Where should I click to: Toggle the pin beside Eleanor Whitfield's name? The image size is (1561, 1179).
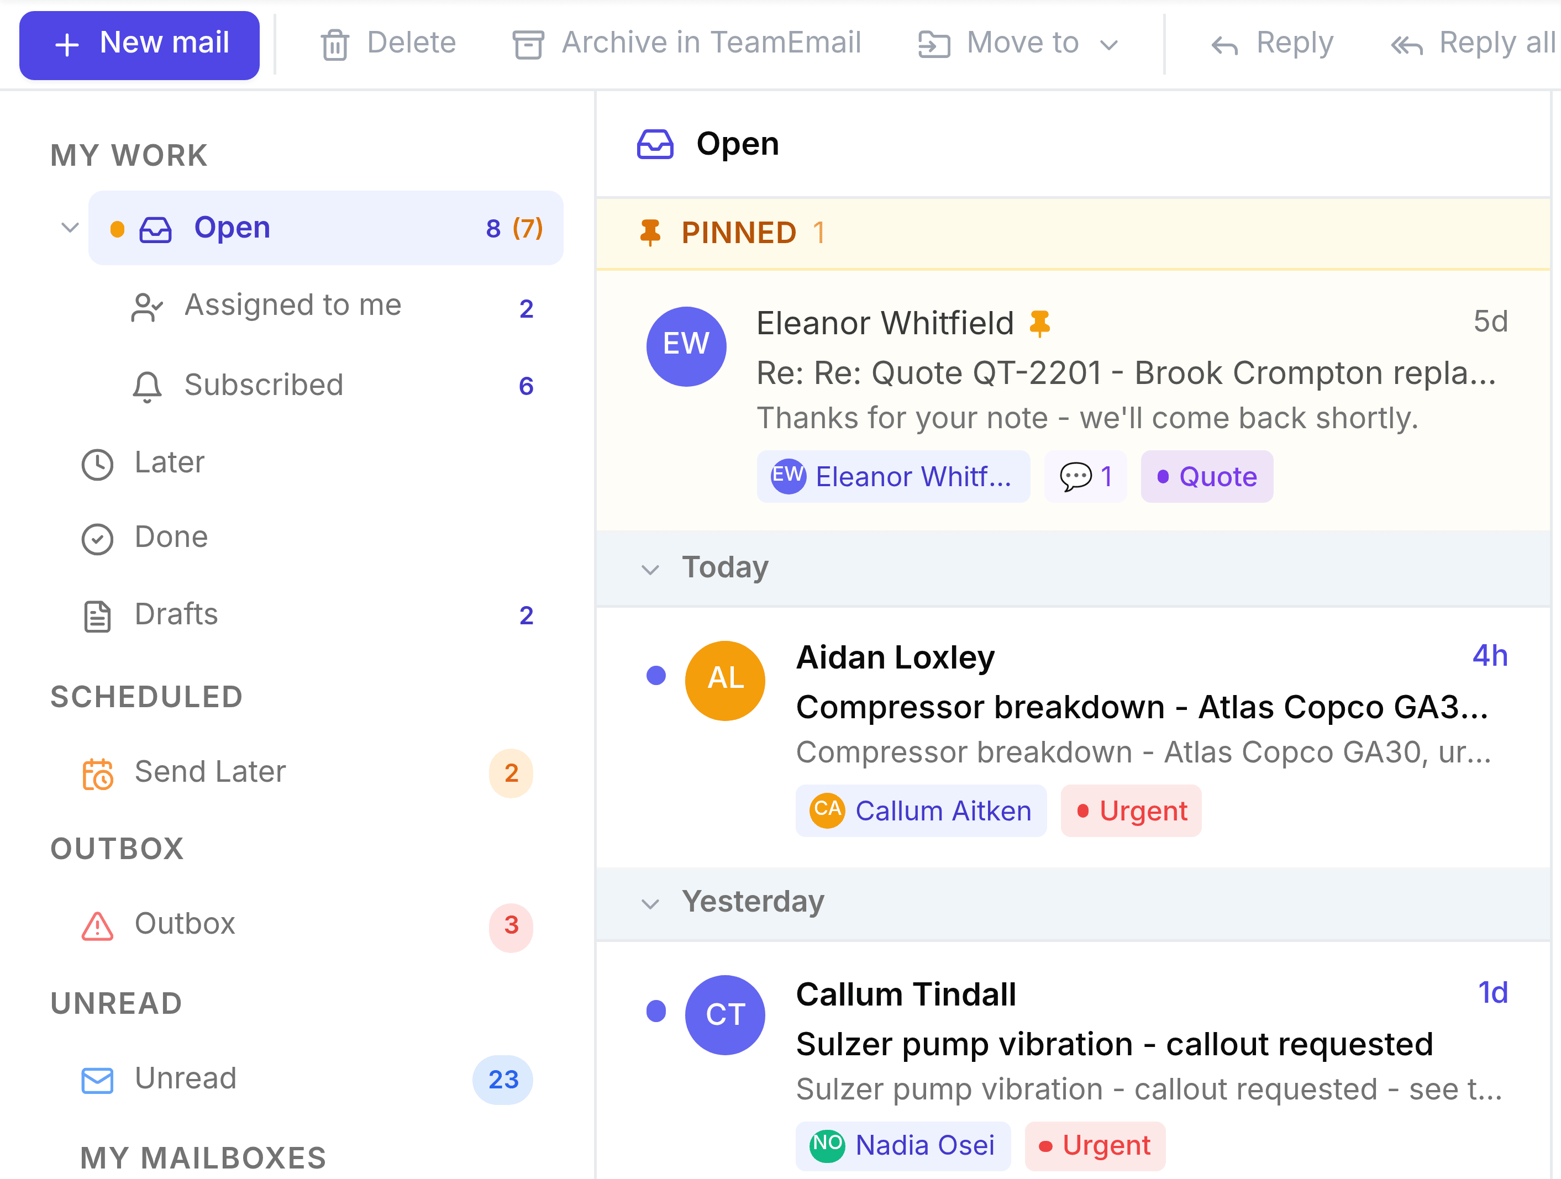pos(1039,323)
